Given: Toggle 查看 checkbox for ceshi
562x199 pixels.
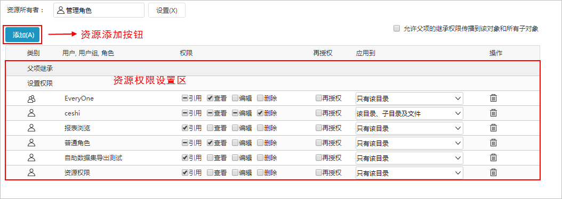Looking at the screenshot, I should 210,113.
